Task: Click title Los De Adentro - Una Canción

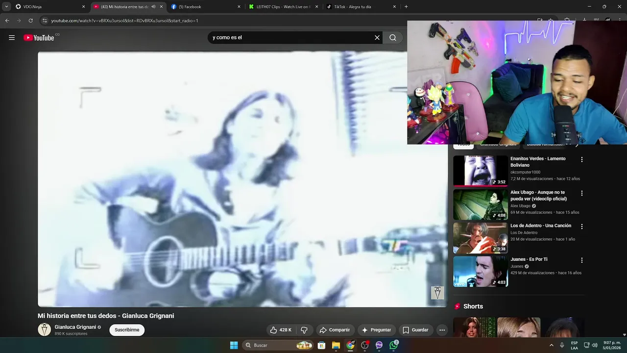Action: tap(541, 226)
